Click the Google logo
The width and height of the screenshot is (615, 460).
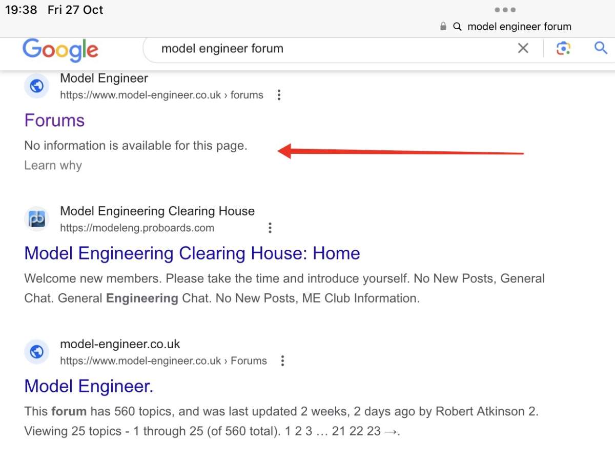coord(60,50)
